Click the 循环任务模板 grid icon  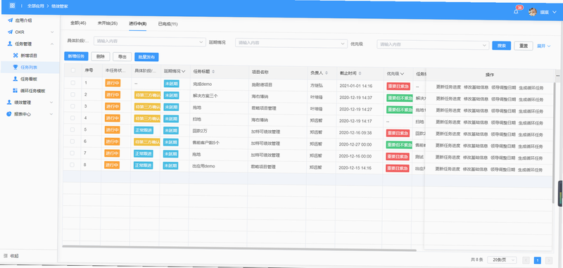(15, 91)
